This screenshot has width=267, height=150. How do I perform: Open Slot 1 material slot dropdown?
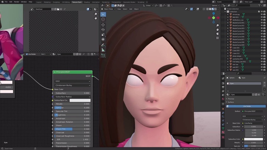pos(46,54)
